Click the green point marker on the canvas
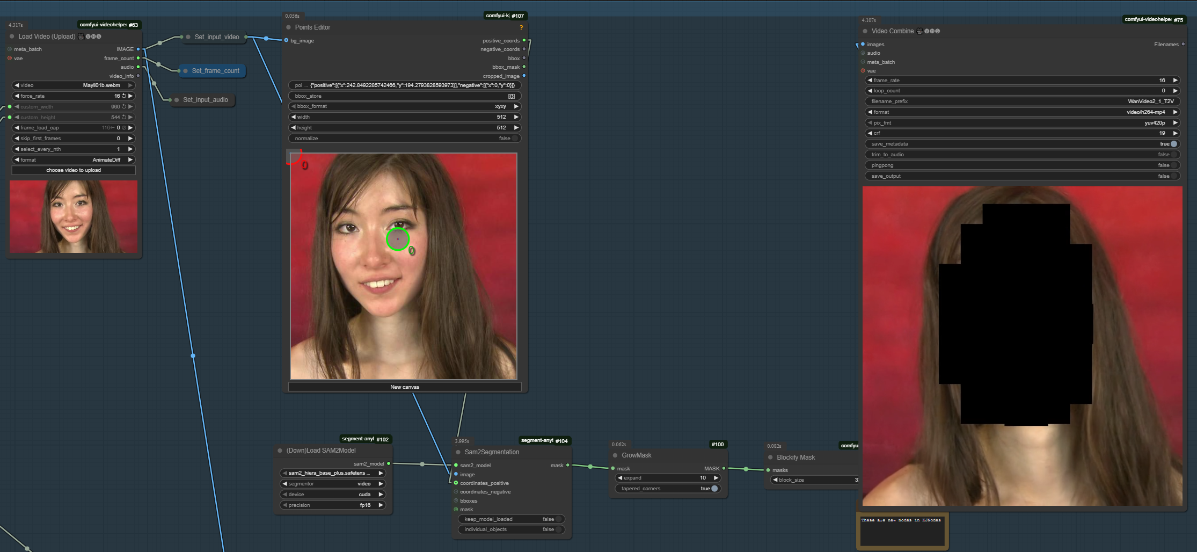This screenshot has height=552, width=1197. (397, 239)
